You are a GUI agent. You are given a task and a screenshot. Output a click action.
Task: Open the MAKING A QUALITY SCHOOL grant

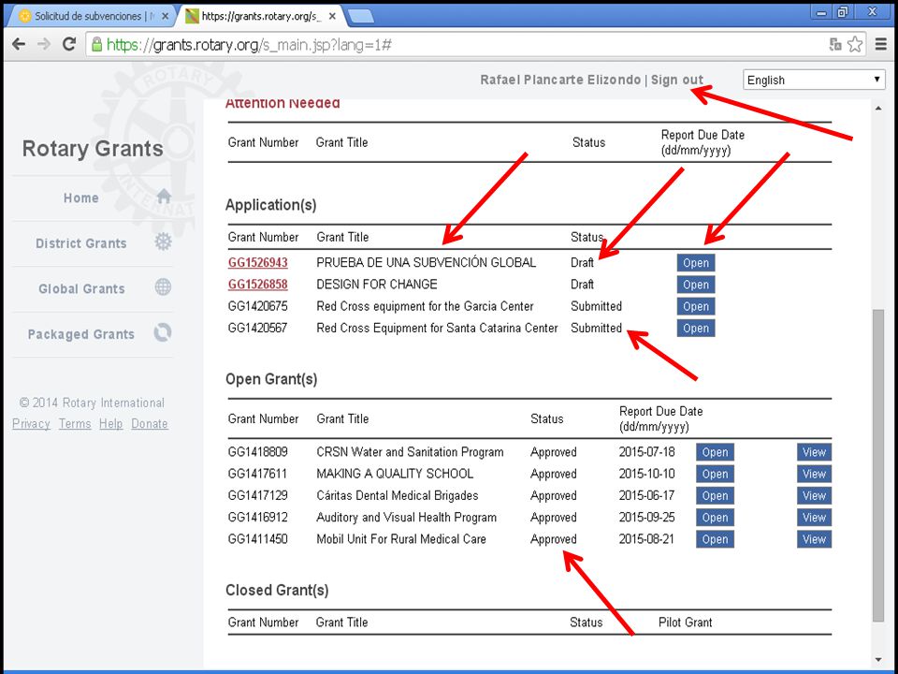click(715, 474)
